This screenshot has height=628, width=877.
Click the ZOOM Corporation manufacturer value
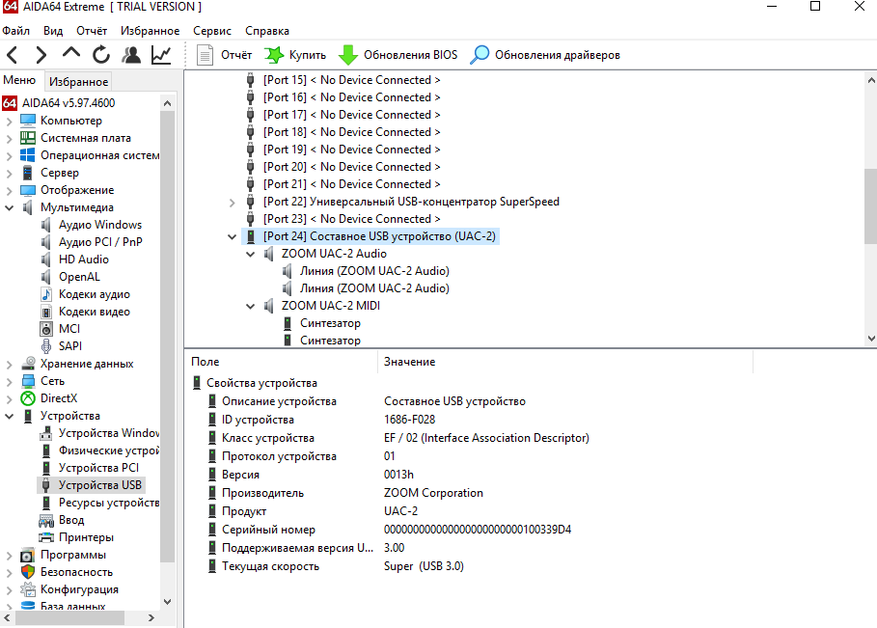coord(433,493)
